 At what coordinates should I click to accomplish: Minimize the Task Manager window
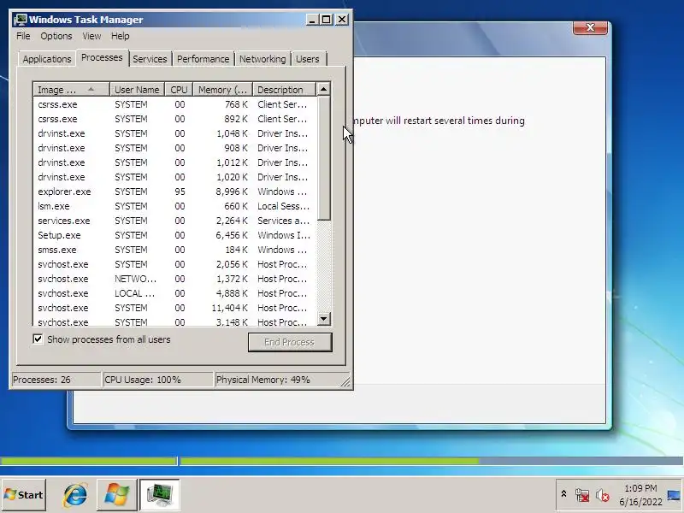pos(312,20)
